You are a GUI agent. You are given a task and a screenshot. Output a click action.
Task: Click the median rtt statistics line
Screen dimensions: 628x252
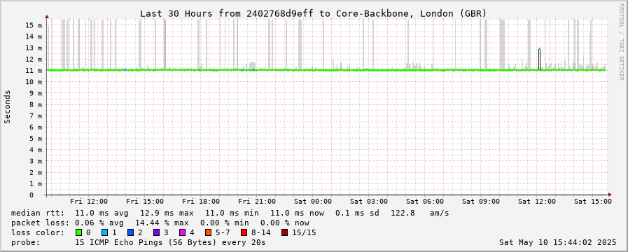230,213
